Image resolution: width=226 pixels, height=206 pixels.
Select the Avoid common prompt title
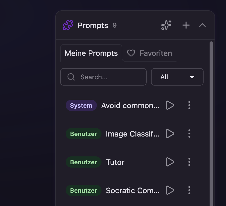(x=130, y=105)
